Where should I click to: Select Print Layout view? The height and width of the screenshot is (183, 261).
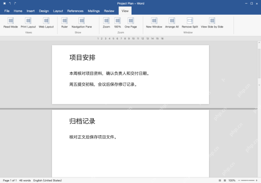point(28,23)
